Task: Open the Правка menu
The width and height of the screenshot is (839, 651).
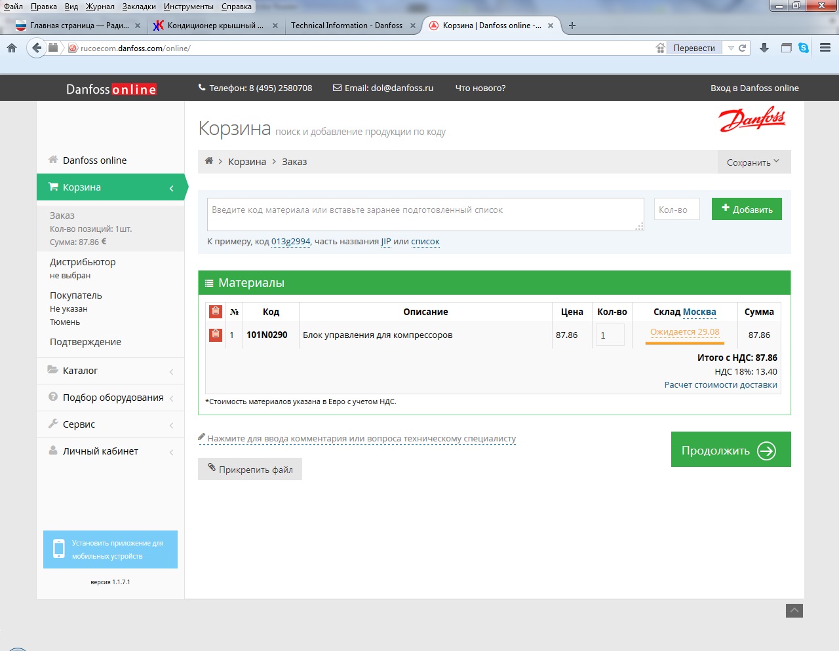Action: pyautogui.click(x=44, y=7)
